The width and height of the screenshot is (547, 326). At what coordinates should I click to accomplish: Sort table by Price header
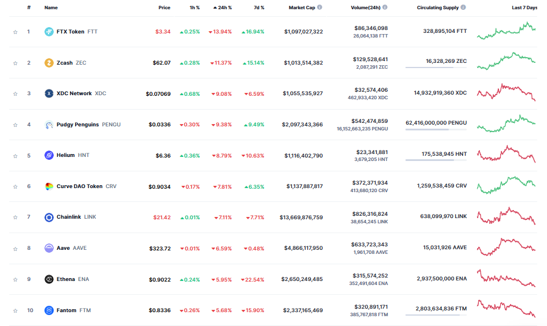[x=164, y=8]
